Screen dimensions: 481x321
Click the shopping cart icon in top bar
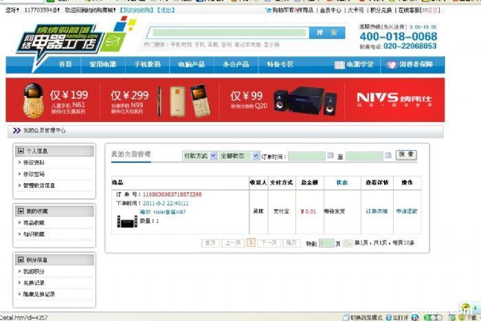click(x=268, y=10)
